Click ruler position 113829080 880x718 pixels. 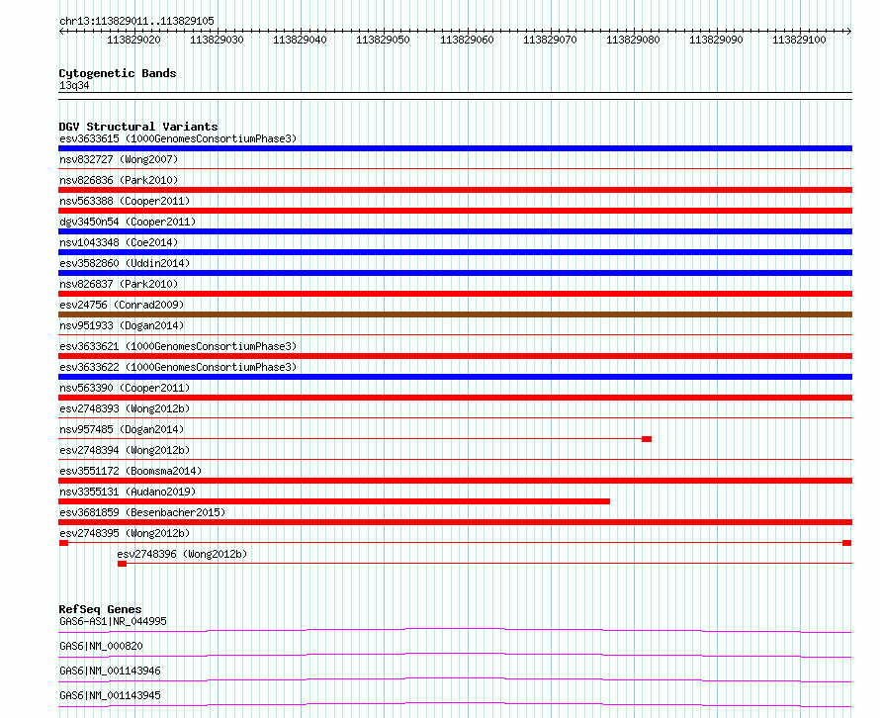[633, 40]
